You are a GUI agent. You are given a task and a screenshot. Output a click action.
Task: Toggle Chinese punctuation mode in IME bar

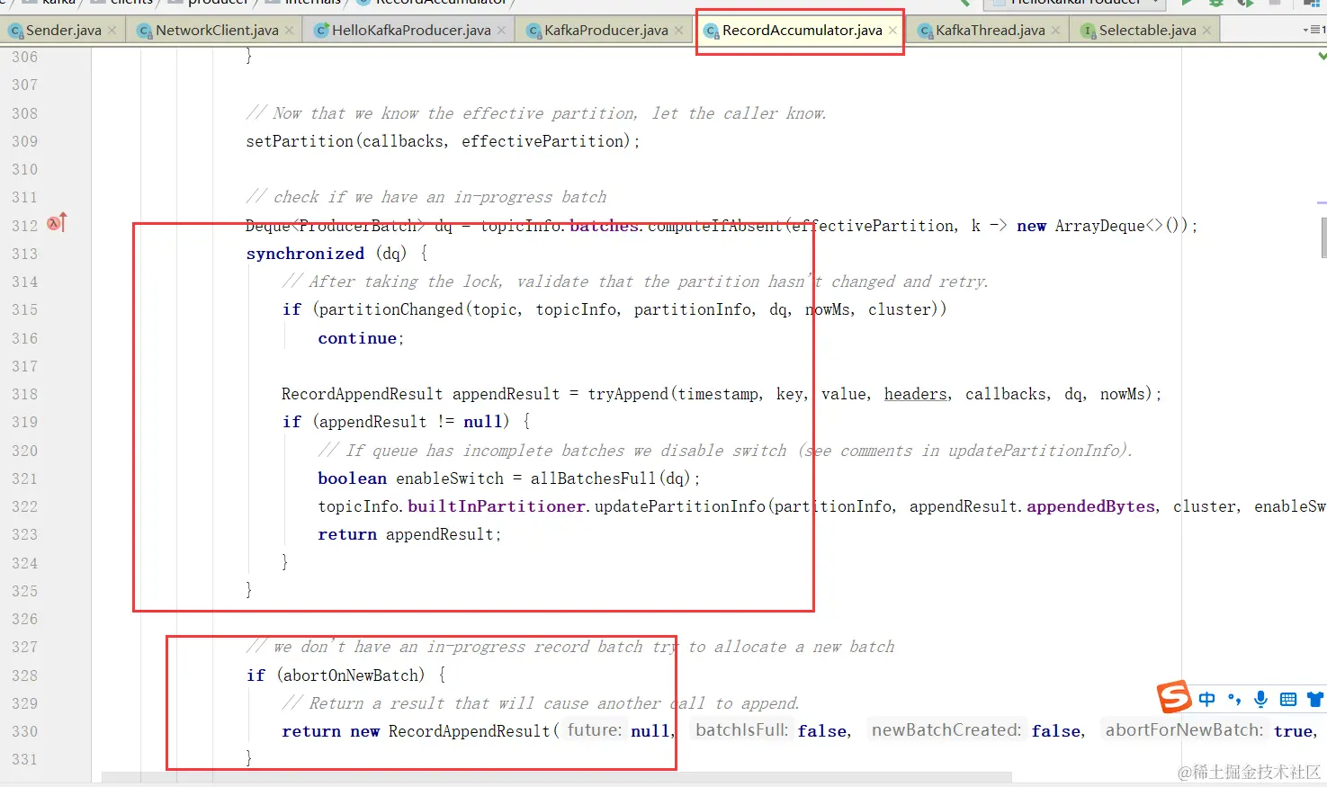tap(1234, 699)
